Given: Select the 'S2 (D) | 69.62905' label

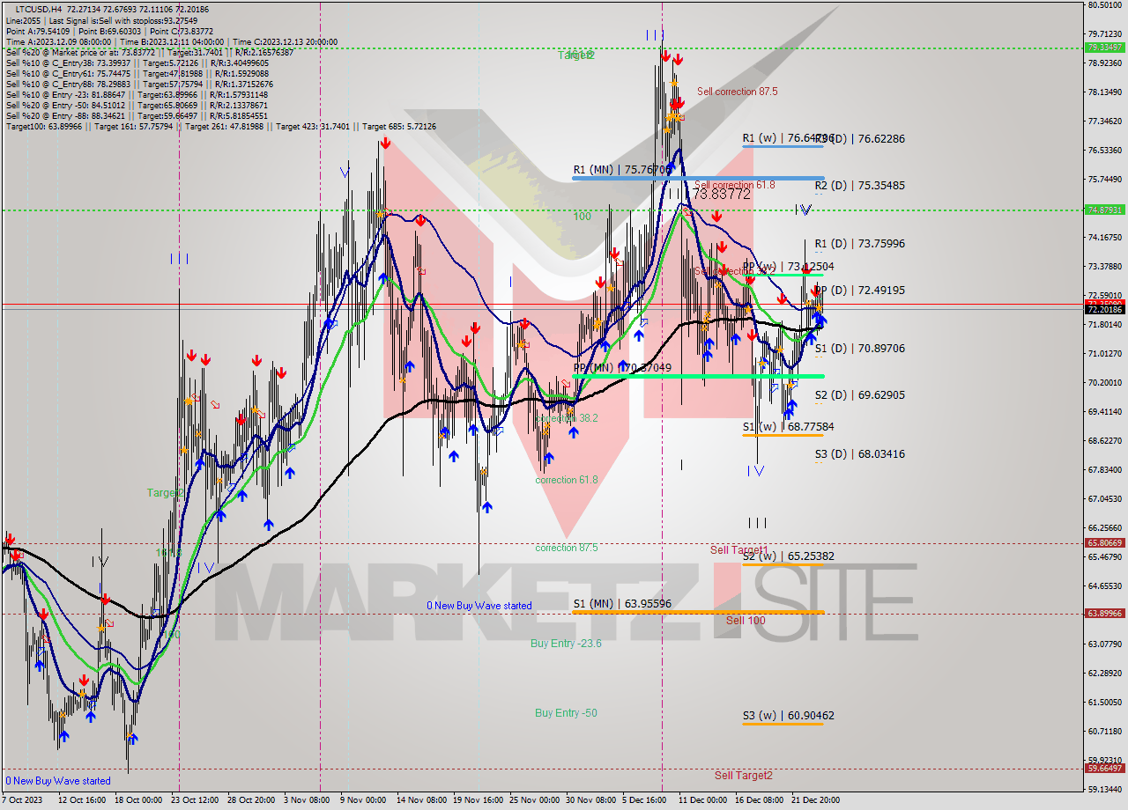Looking at the screenshot, I should coord(859,395).
